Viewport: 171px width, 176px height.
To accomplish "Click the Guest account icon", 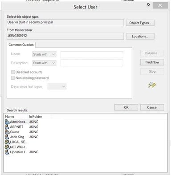I will [7, 132].
